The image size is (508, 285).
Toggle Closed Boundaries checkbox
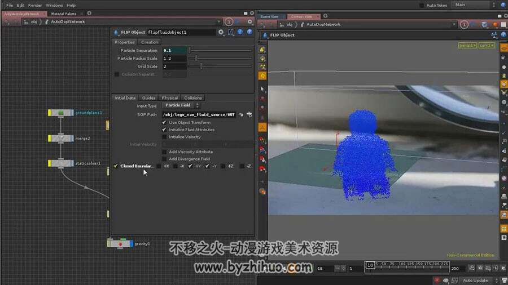point(116,166)
